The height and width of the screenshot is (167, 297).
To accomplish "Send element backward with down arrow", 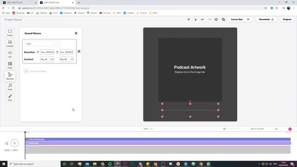I will point(195,19).
